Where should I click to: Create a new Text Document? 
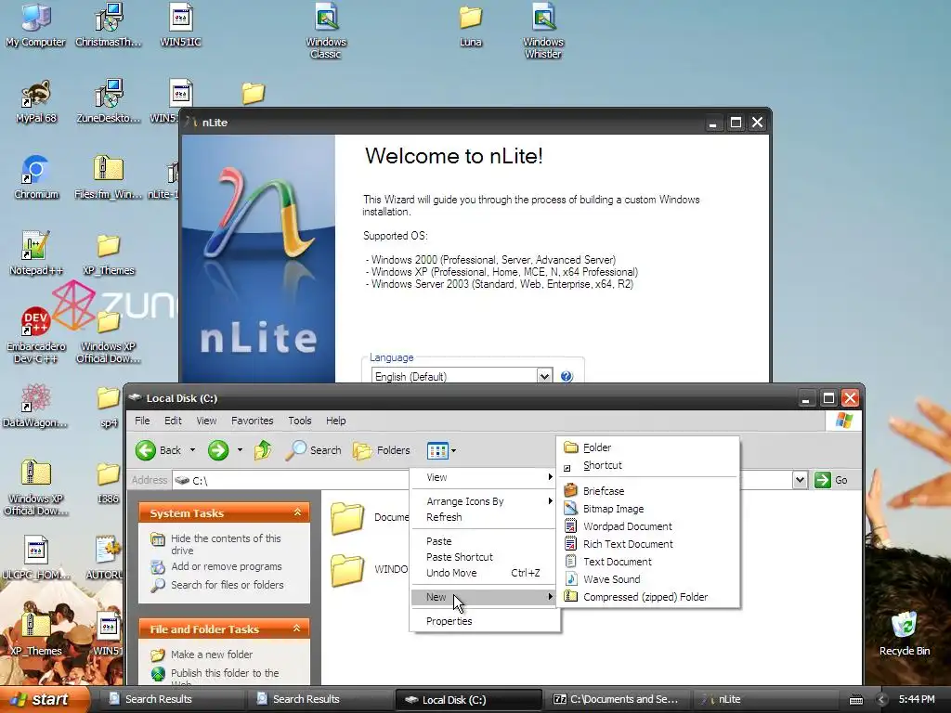coord(647,562)
